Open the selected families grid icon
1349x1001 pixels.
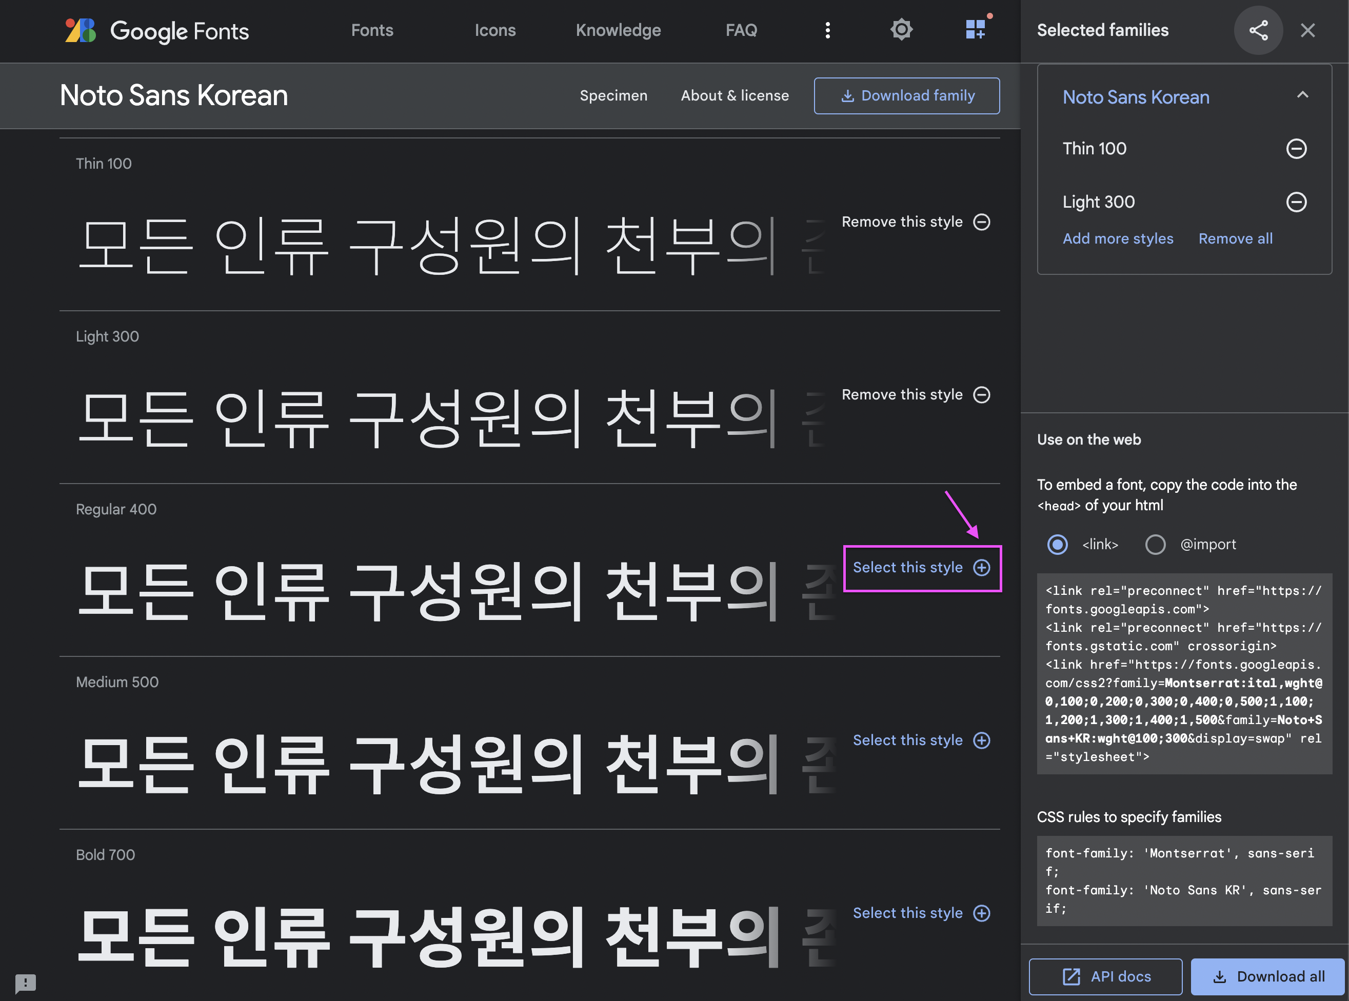click(x=976, y=30)
